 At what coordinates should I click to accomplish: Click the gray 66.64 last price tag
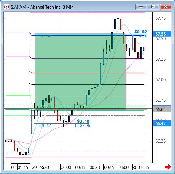click(x=162, y=109)
